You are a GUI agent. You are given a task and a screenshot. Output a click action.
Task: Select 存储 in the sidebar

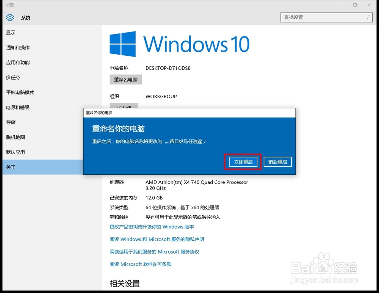pyautogui.click(x=11, y=122)
